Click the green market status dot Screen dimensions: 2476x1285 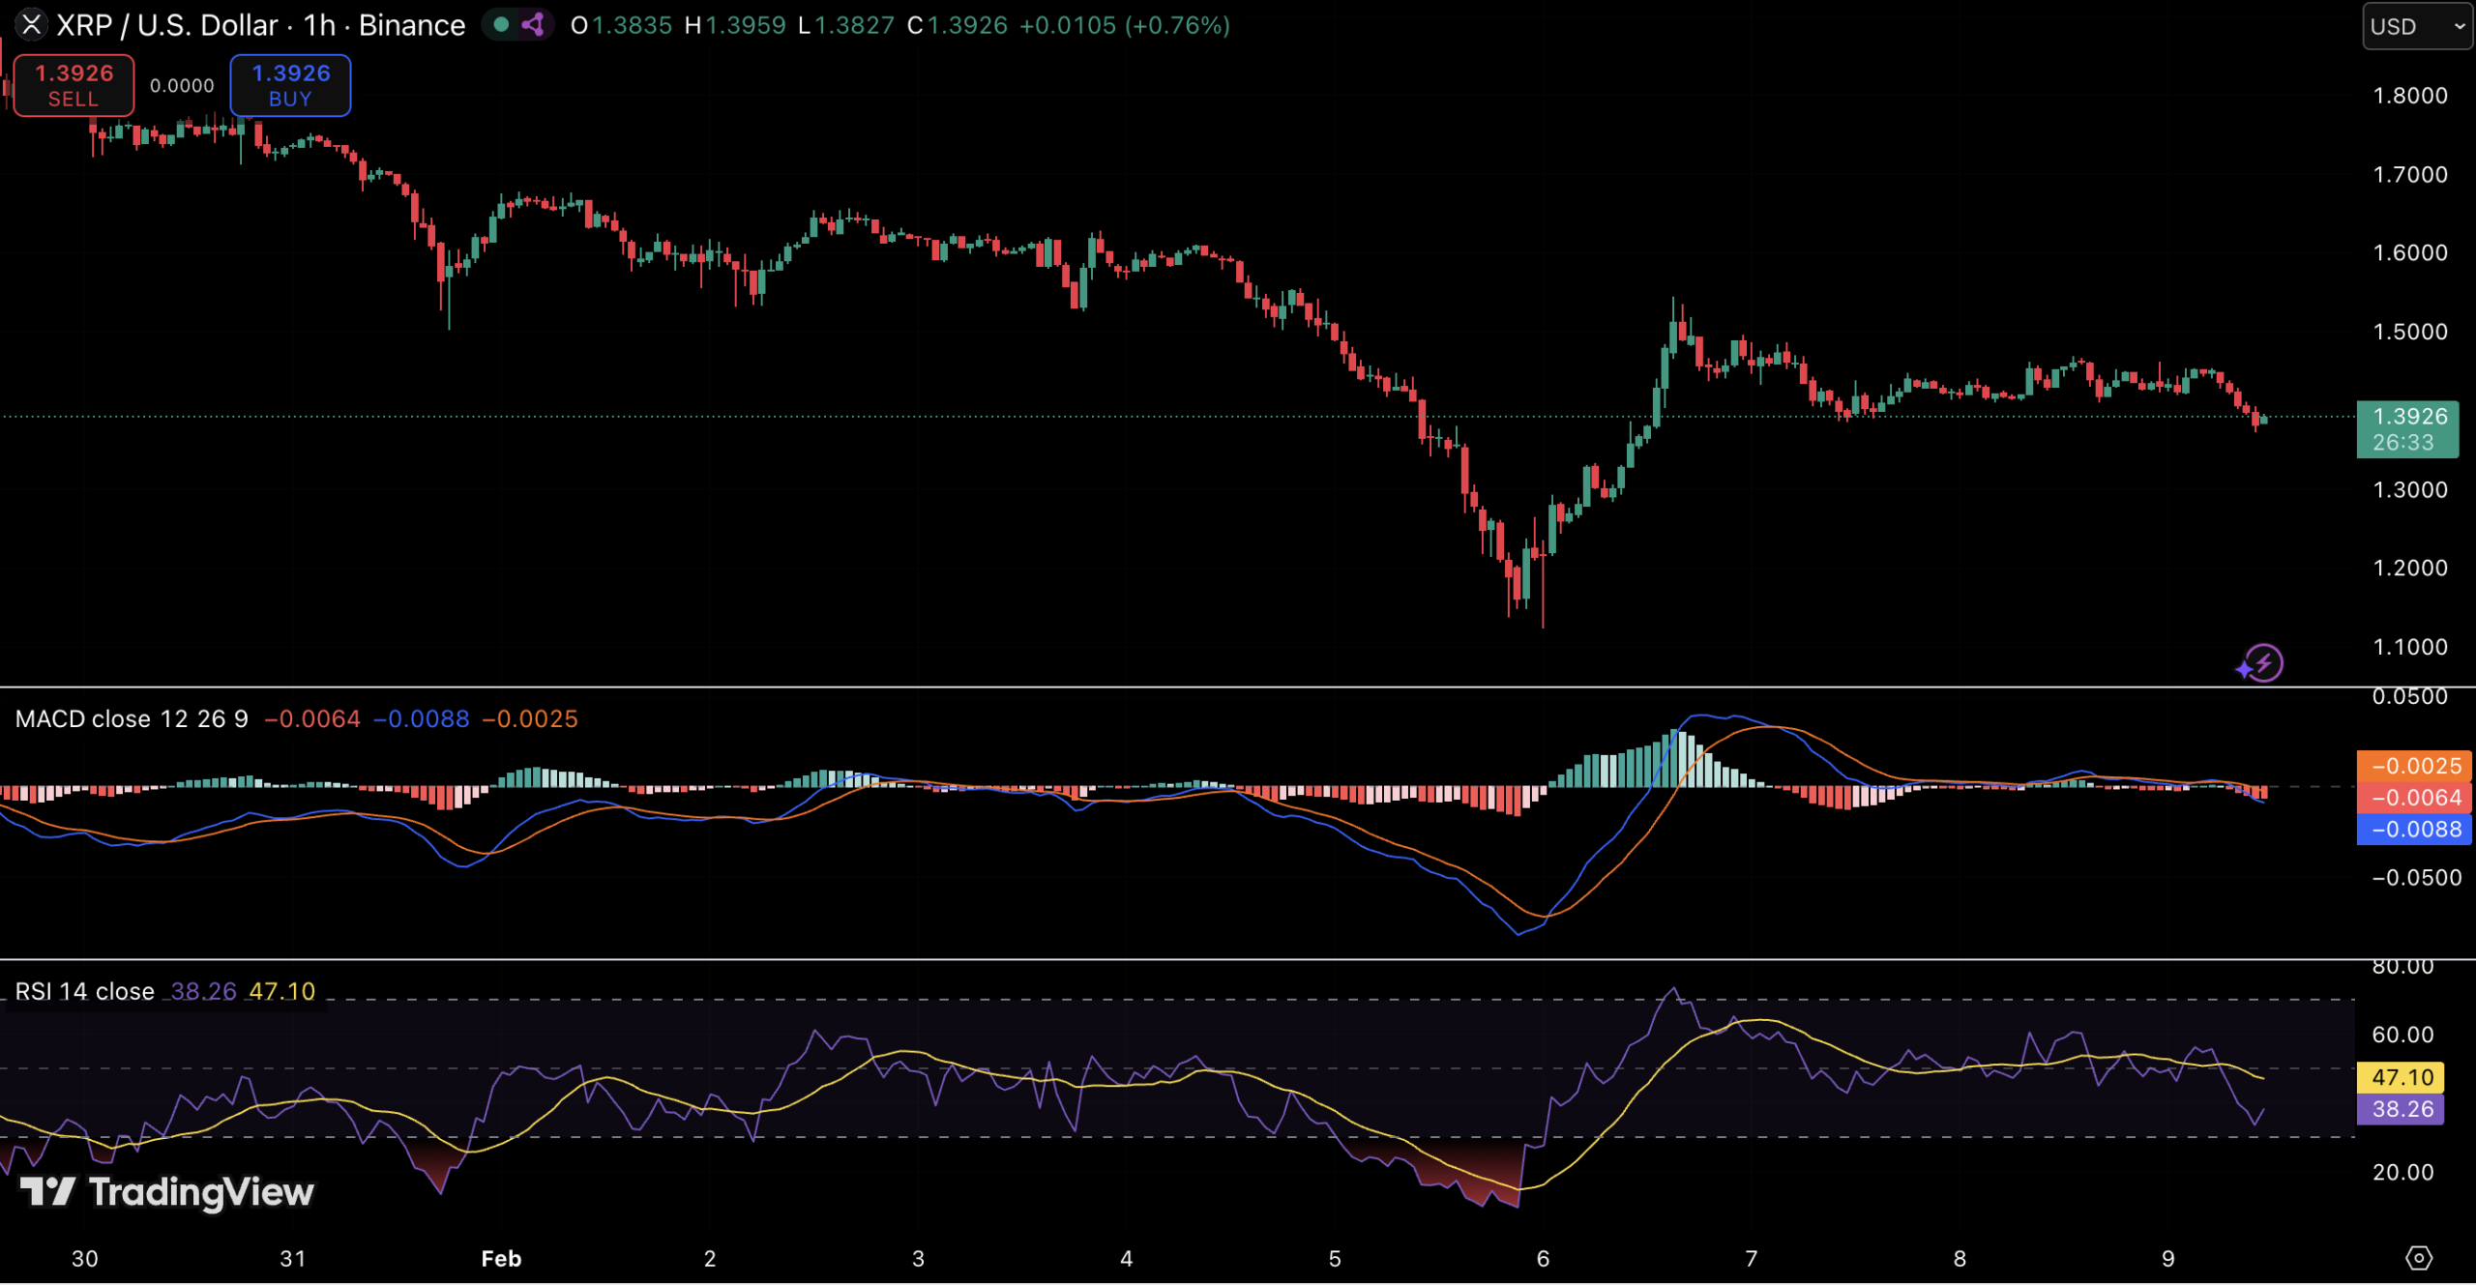pos(501,25)
